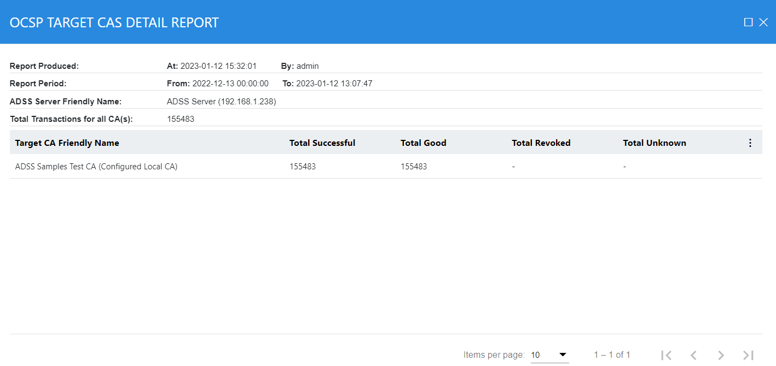Open the table column options menu
The image size is (776, 366).
click(750, 143)
